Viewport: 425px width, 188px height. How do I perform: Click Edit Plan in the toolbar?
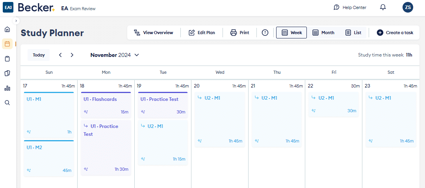coord(202,33)
